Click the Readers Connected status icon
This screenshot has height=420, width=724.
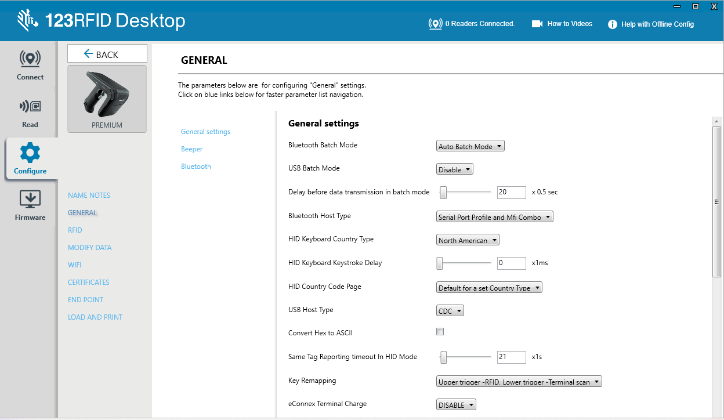coord(435,24)
